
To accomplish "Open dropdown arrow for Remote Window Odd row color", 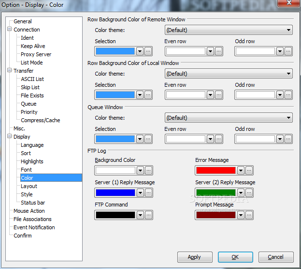I will pyautogui.click(x=280, y=51).
